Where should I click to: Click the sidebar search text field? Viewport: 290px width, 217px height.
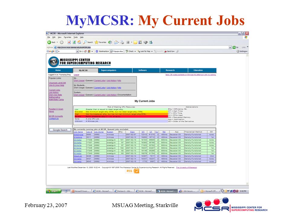(x=60, y=126)
